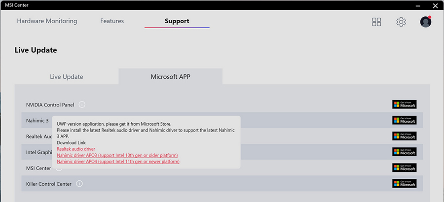Viewport: 444px width, 202px height.
Task: Open the user profile avatar
Action: pos(425,22)
